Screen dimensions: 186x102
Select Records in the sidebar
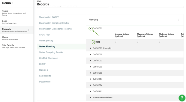tap(17, 30)
